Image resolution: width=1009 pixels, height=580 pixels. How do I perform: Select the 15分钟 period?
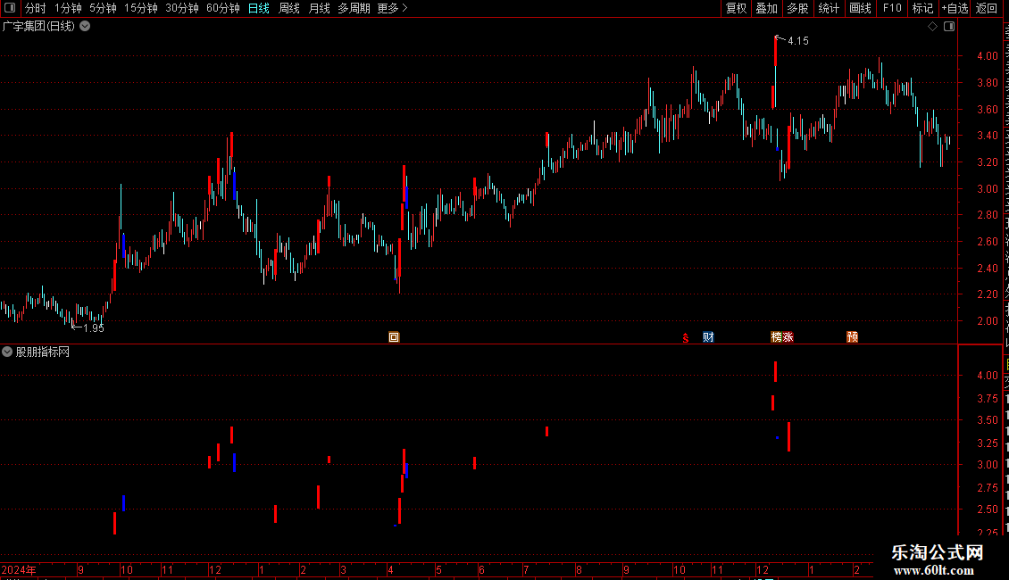[141, 8]
